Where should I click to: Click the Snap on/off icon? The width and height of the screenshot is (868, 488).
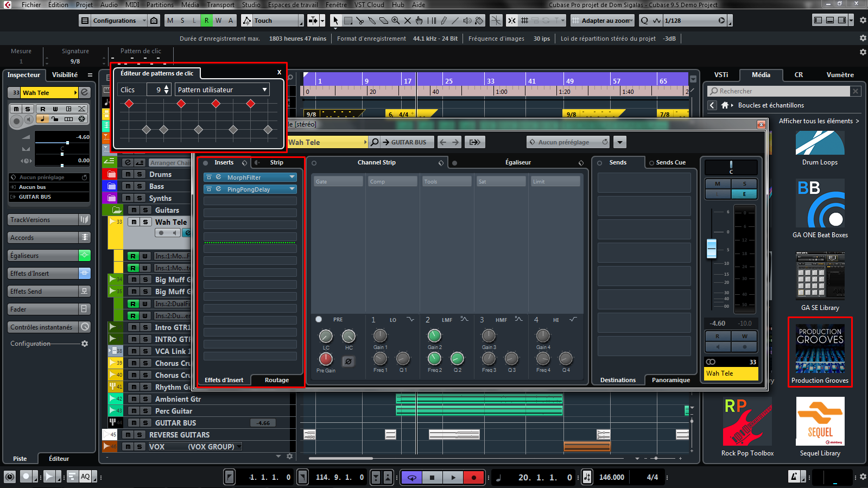512,21
